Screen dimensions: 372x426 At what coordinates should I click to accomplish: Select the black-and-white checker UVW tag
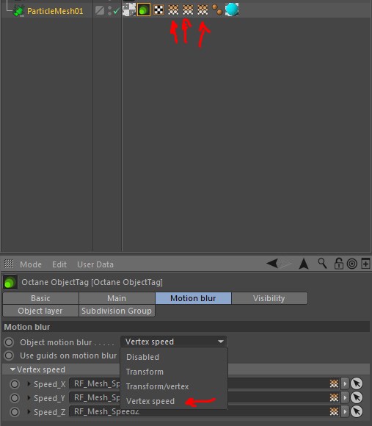click(158, 10)
